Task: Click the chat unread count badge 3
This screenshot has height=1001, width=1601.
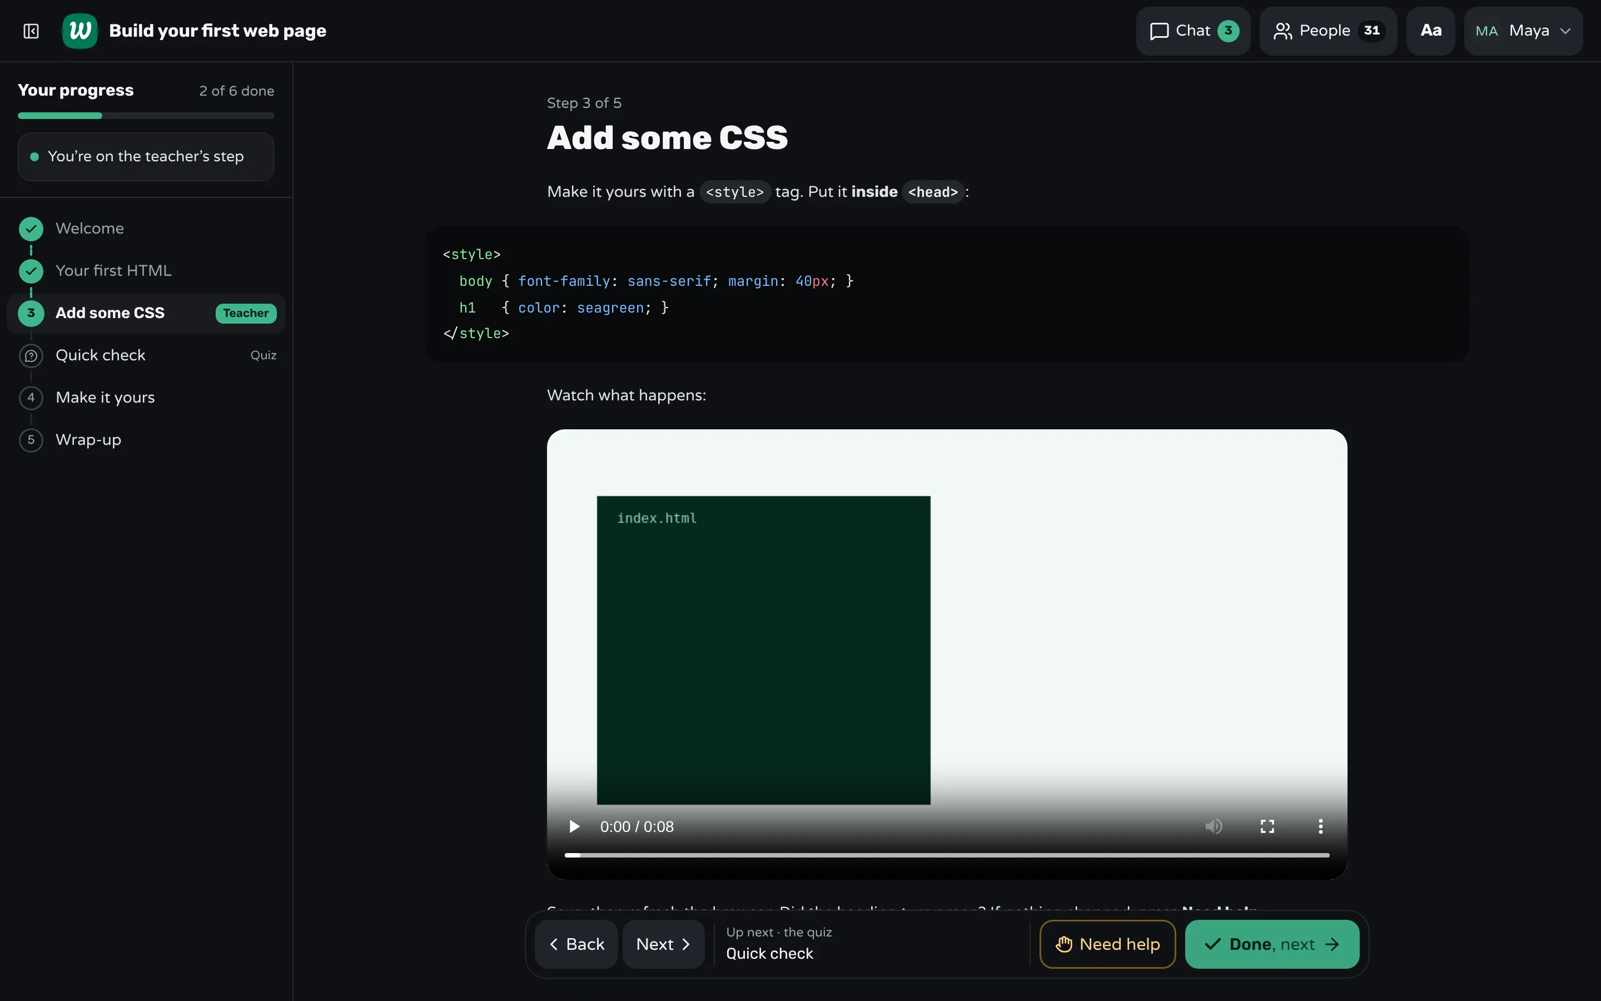Action: pos(1229,31)
